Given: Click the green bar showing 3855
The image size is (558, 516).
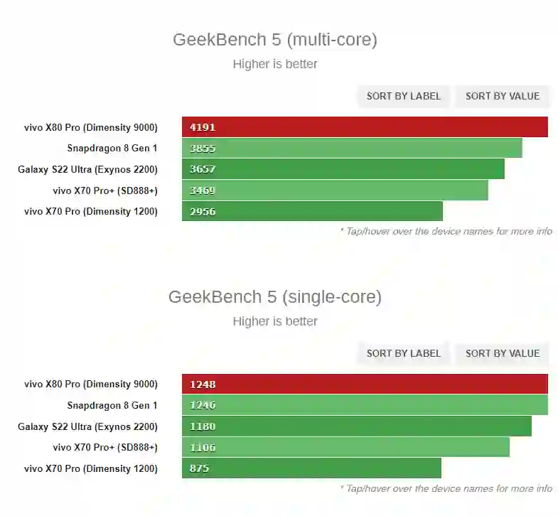Looking at the screenshot, I should pos(352,149).
